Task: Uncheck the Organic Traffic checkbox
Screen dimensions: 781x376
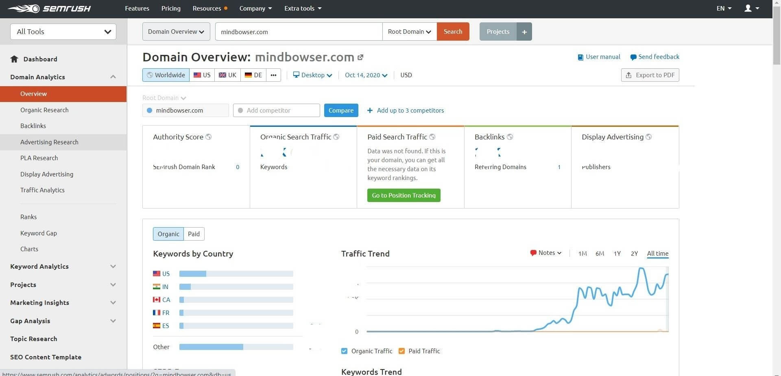Action: point(345,351)
